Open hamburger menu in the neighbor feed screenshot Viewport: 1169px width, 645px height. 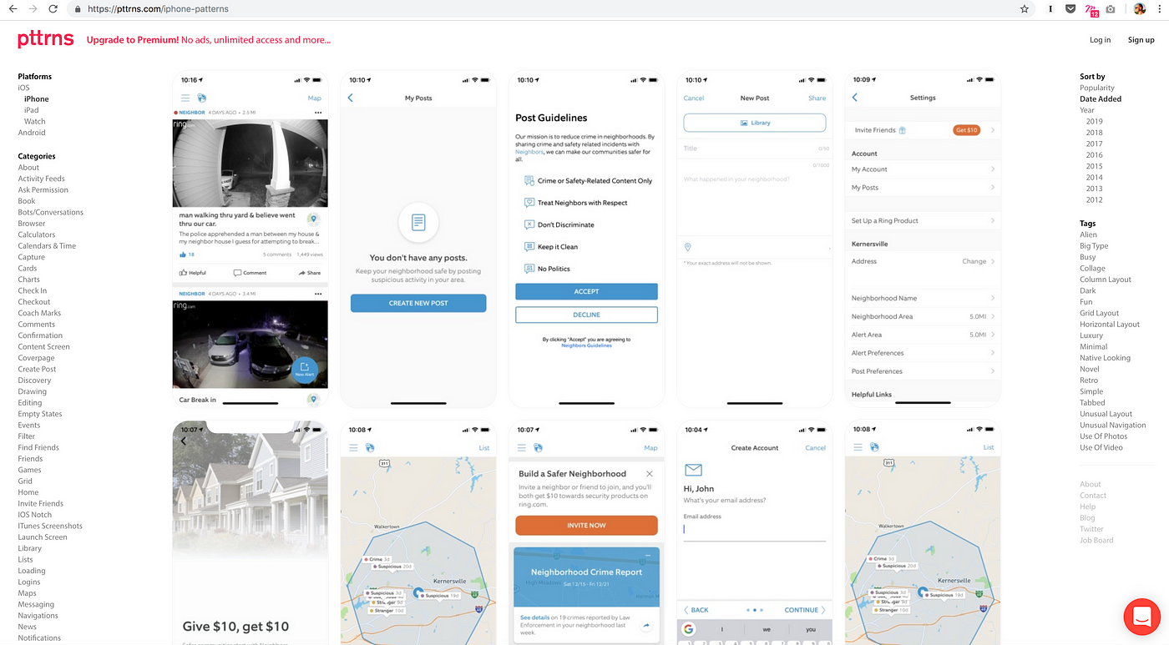pos(185,98)
